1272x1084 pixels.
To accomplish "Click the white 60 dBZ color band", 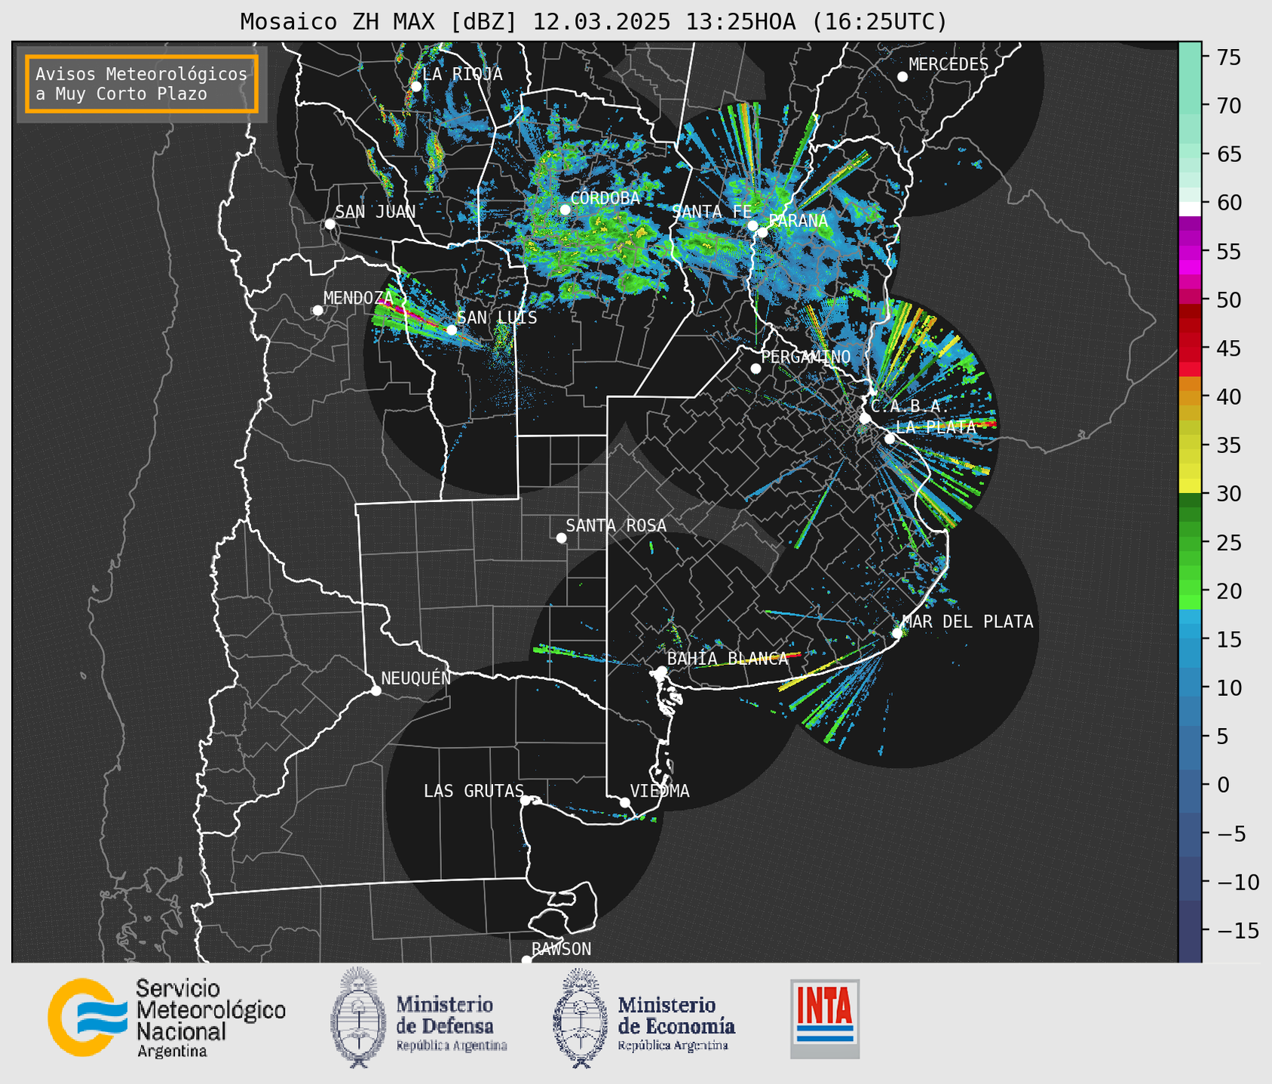I will [1190, 210].
